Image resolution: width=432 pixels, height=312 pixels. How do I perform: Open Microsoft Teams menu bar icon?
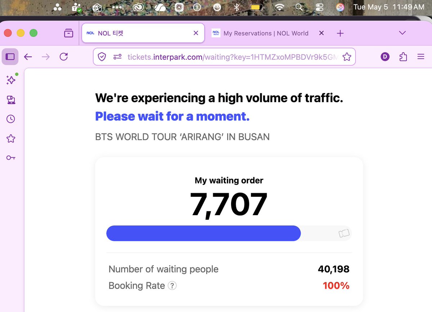point(77,7)
